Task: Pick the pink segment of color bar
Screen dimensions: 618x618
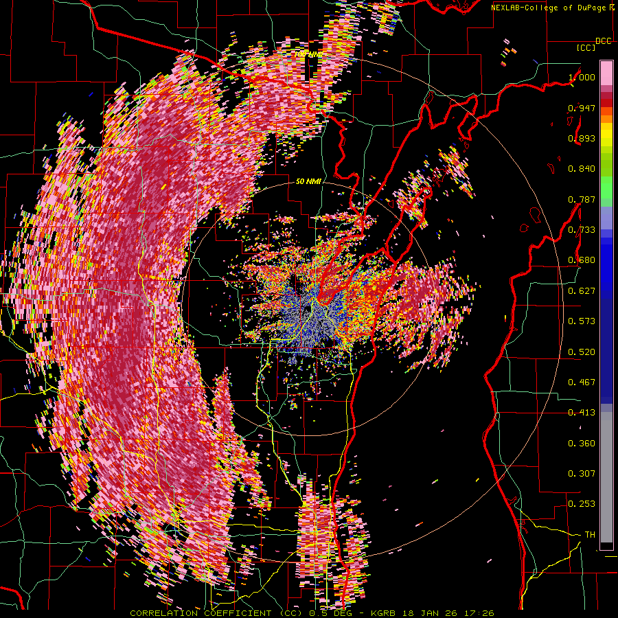Action: tap(606, 73)
